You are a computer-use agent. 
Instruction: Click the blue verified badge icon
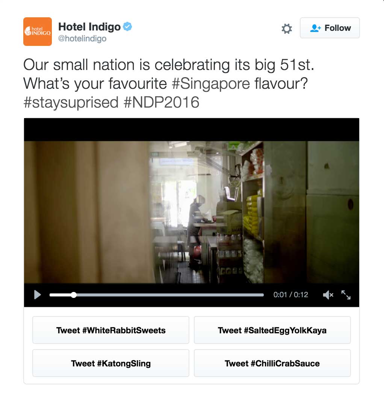pos(127,26)
